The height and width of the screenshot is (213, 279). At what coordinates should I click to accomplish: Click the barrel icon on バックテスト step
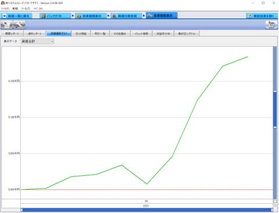point(44,16)
